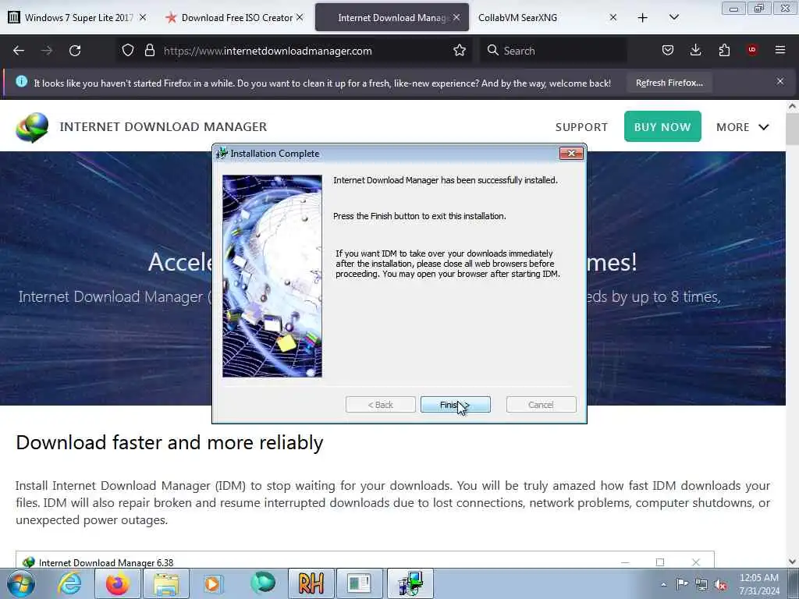The width and height of the screenshot is (799, 599).
Task: Open the SUPPORT link
Action: tap(581, 127)
